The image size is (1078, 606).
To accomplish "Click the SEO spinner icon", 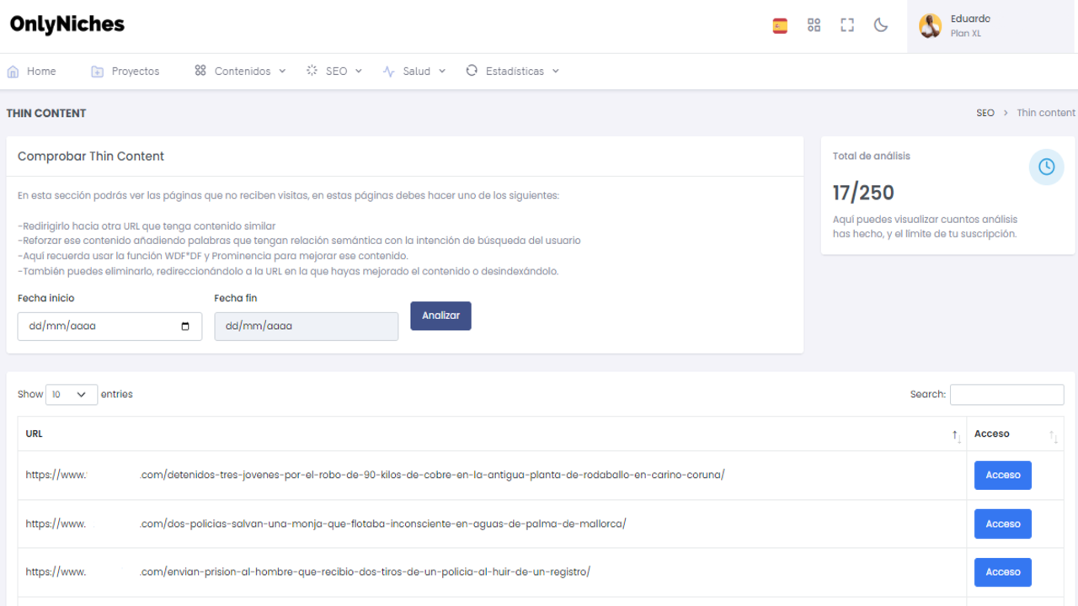I will point(312,71).
